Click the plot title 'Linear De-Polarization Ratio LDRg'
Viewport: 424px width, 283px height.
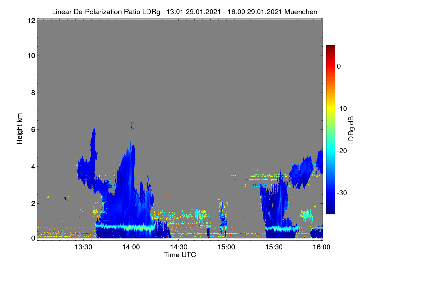106,12
